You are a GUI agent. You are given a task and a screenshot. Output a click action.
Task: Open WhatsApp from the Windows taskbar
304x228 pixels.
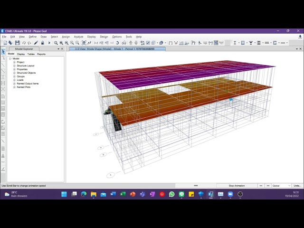(x=171, y=194)
